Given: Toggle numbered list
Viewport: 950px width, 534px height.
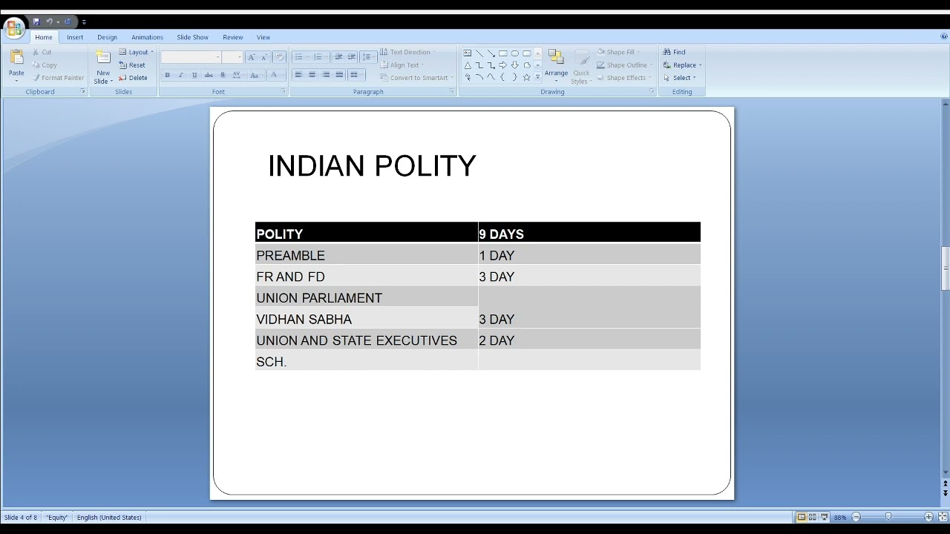Looking at the screenshot, I should [320, 57].
